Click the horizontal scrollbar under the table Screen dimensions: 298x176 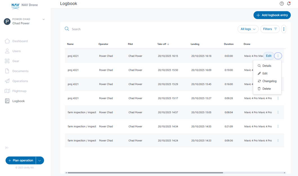click(145, 173)
